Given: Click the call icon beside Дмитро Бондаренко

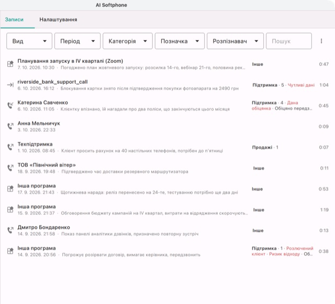Looking at the screenshot, I should click(x=10, y=230).
